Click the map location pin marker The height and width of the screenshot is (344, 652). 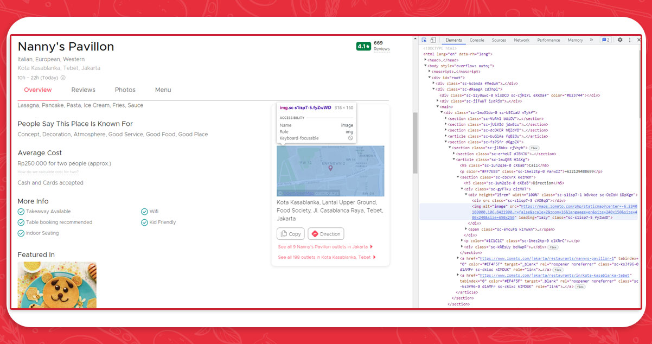click(x=330, y=169)
